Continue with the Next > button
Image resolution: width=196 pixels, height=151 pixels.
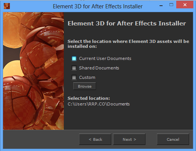(129, 139)
